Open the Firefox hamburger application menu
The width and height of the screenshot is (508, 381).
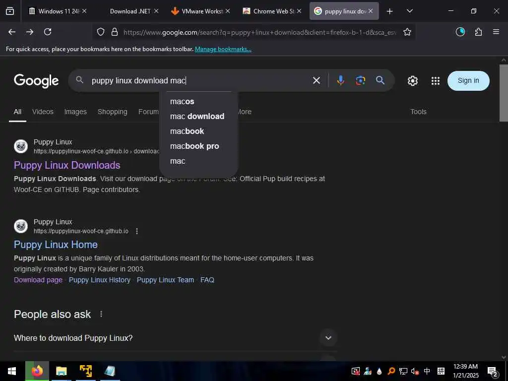[496, 32]
